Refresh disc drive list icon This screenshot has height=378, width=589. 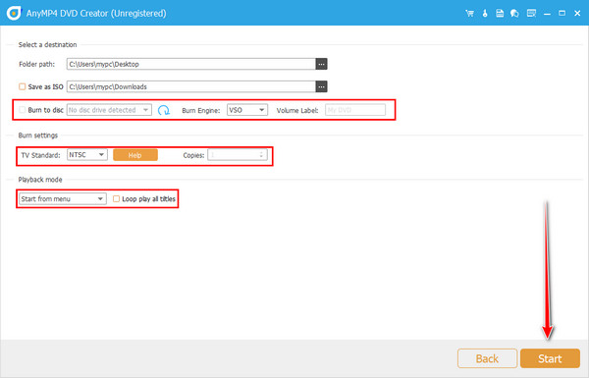163,110
